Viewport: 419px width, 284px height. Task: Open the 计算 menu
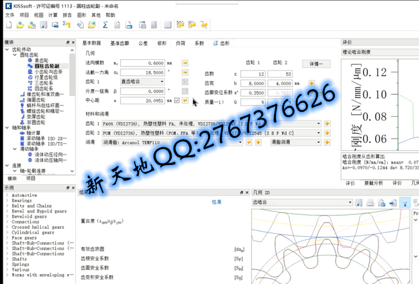coord(53,15)
